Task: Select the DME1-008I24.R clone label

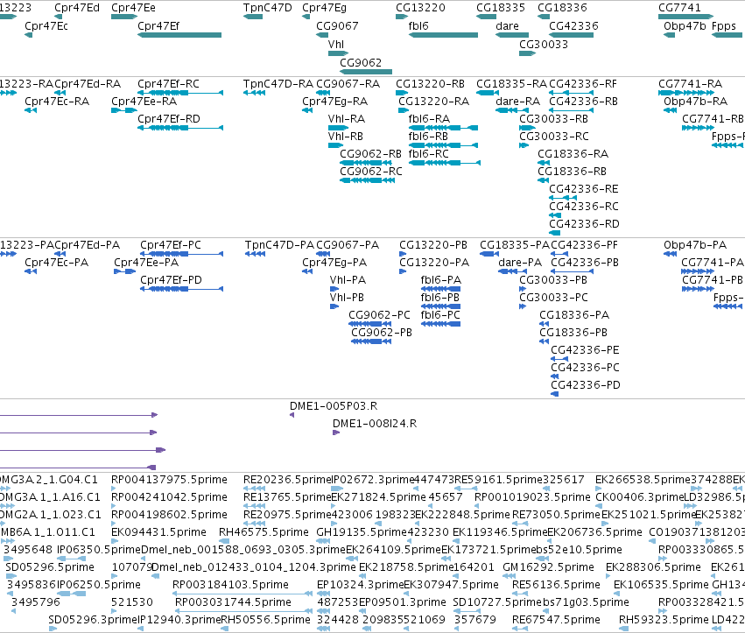Action: 375,424
